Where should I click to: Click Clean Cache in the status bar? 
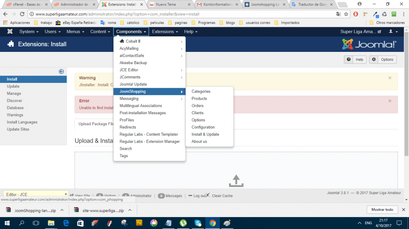222,196
